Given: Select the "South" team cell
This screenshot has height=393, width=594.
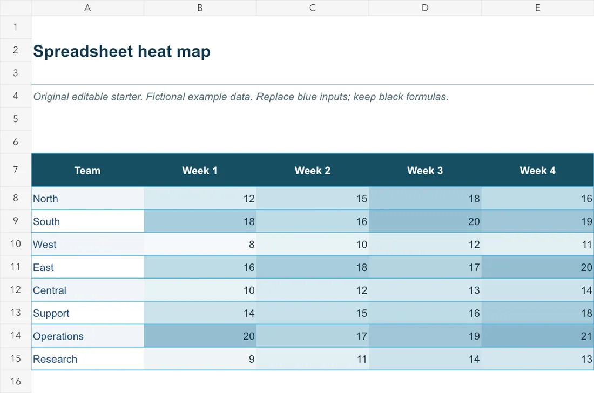Looking at the screenshot, I should pyautogui.click(x=87, y=221).
